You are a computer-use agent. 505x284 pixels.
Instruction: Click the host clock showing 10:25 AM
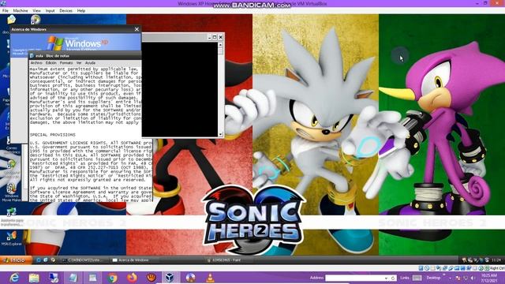pos(489,278)
